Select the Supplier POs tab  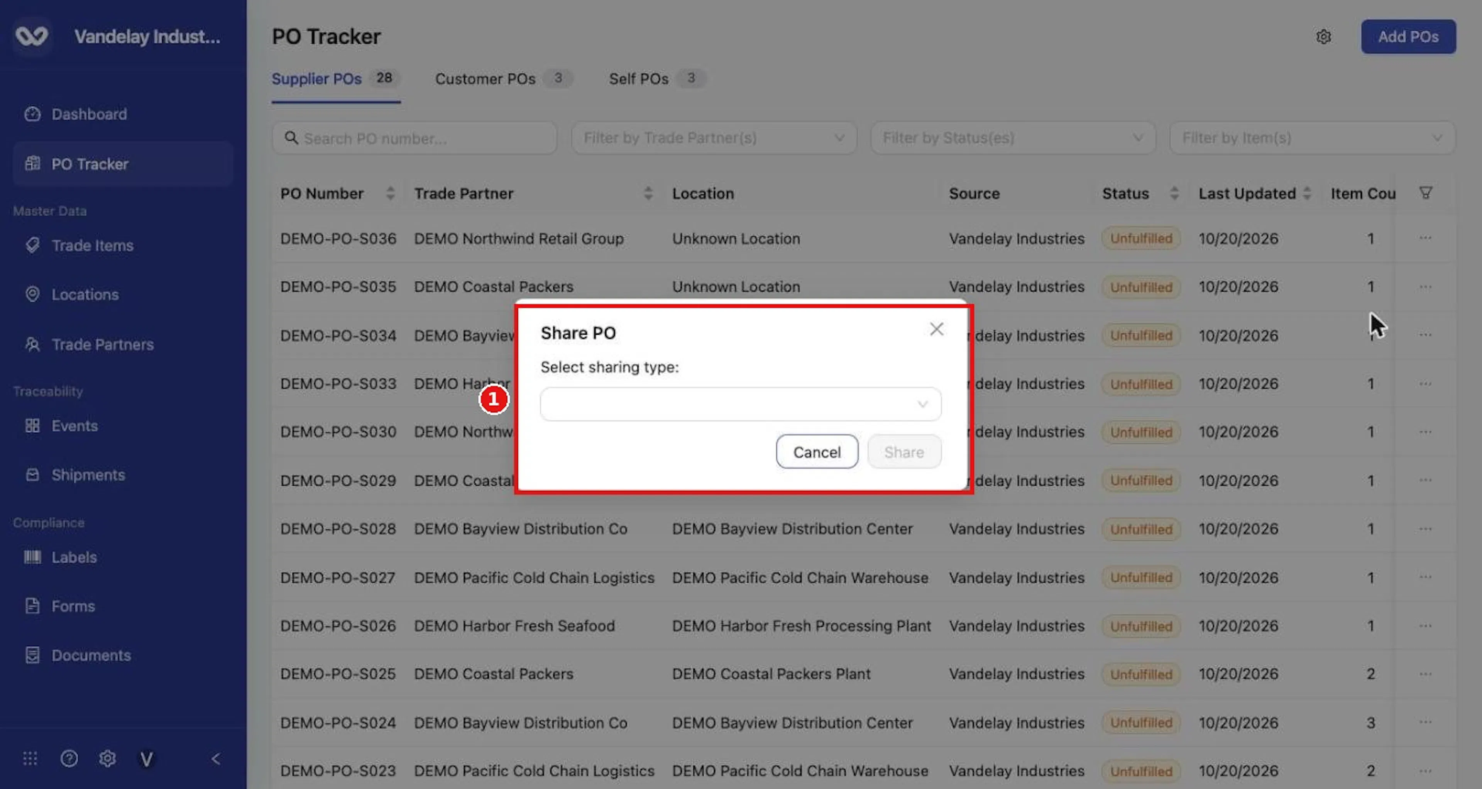(335, 79)
